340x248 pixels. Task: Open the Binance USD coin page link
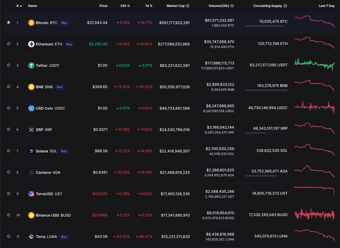point(53,215)
